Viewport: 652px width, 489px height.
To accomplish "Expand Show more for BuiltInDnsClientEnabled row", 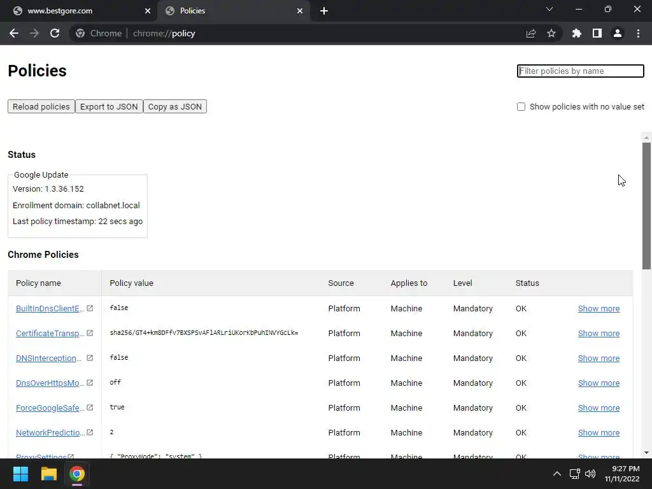I will click(599, 309).
